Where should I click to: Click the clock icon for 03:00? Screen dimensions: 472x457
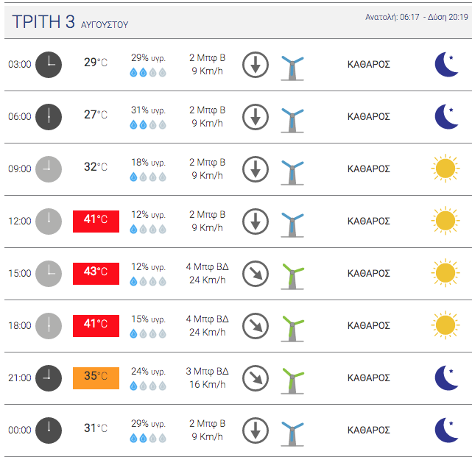(49, 64)
